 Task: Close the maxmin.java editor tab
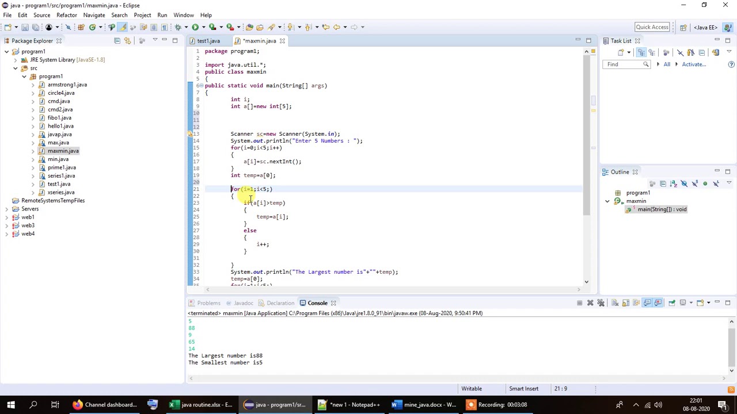[282, 41]
